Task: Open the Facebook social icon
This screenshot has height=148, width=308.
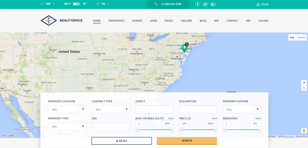Action: pos(197,4)
